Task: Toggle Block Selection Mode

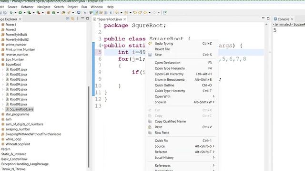Action: click(106, 13)
